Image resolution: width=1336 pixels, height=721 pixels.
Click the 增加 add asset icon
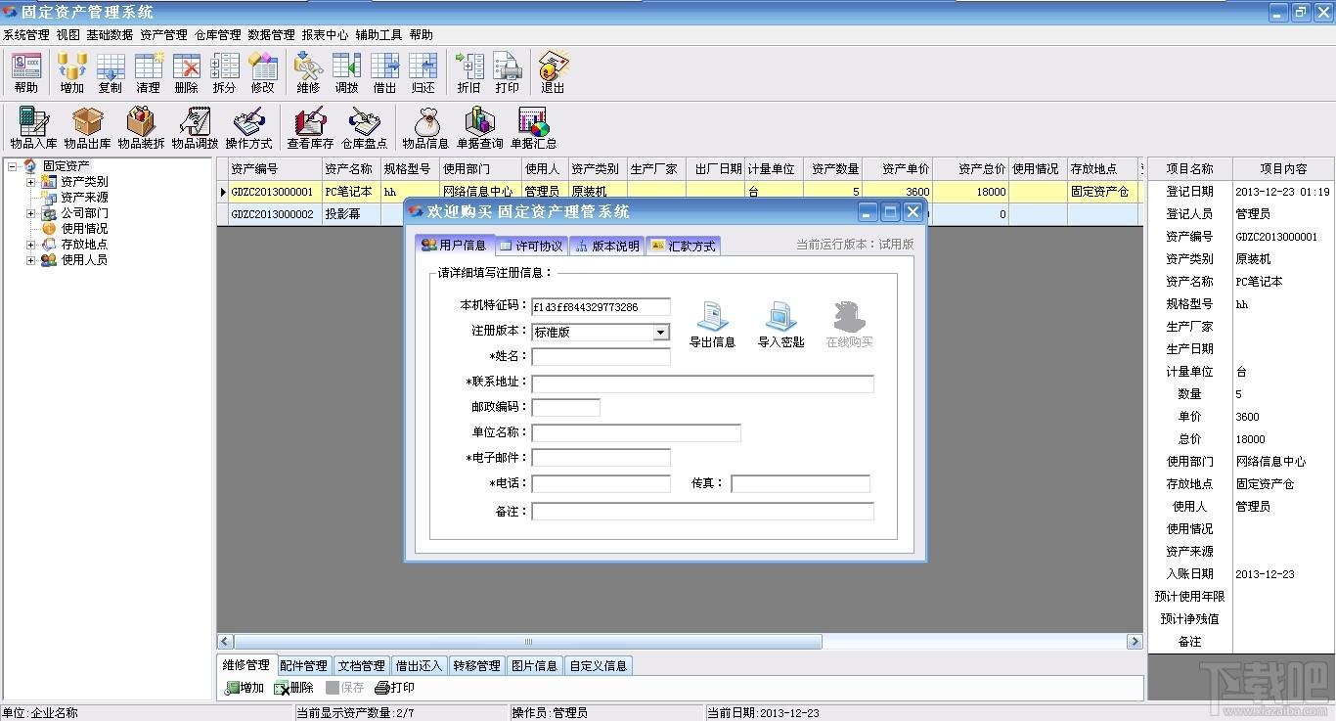71,72
